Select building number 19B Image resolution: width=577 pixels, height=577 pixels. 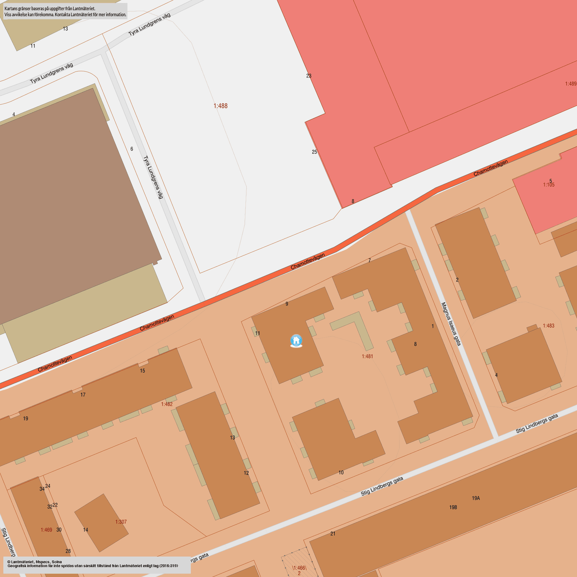click(453, 507)
